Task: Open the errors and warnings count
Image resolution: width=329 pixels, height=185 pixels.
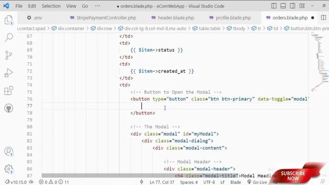Action: 53,182
